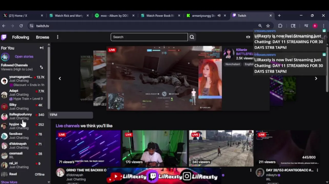The height and width of the screenshot is (184, 329).
Task: Click GRIND TIME WE BACKKK stream title
Action: 86,170
